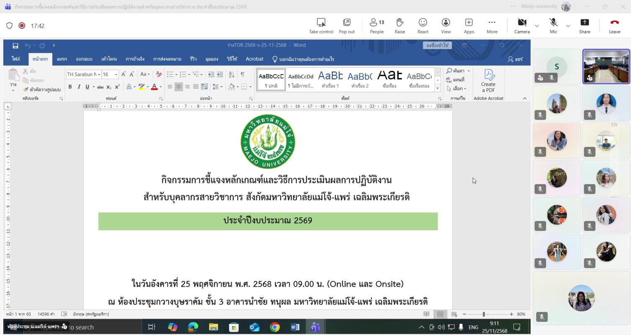Click the Create a PDF button

click(488, 81)
